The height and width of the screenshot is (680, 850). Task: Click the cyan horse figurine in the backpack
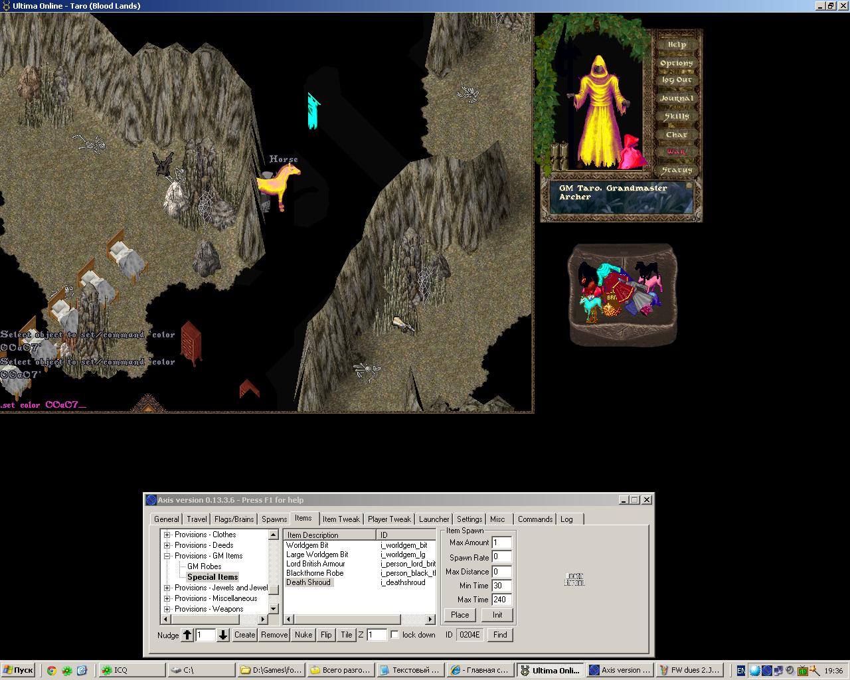tap(590, 309)
